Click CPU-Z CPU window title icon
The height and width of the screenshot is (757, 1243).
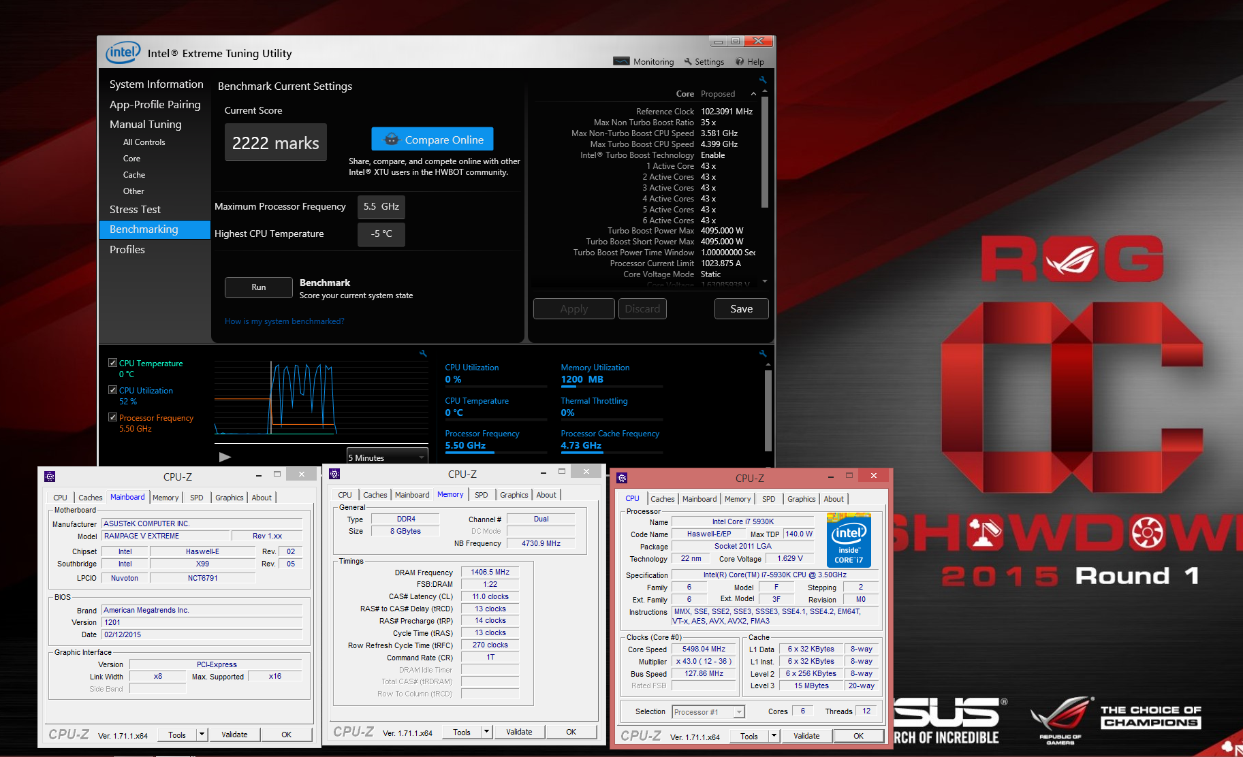(x=622, y=478)
